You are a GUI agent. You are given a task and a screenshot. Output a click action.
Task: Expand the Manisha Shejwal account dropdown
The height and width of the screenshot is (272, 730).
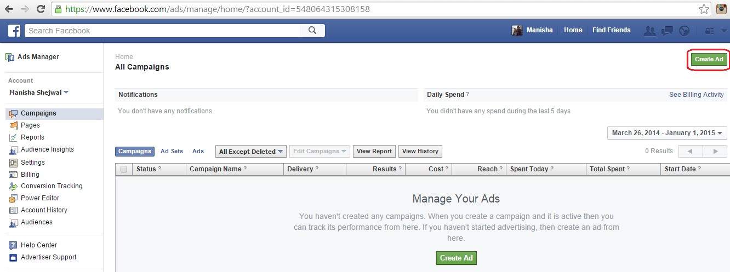(x=39, y=92)
